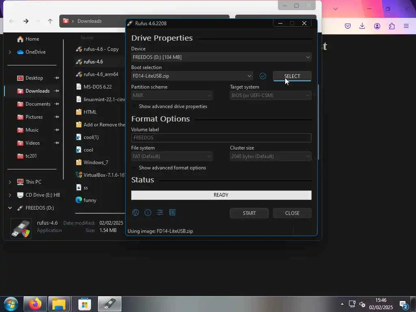Viewport: 416px width, 312px height.
Task: Open Firefox extensions puzzle icon
Action: (392, 26)
